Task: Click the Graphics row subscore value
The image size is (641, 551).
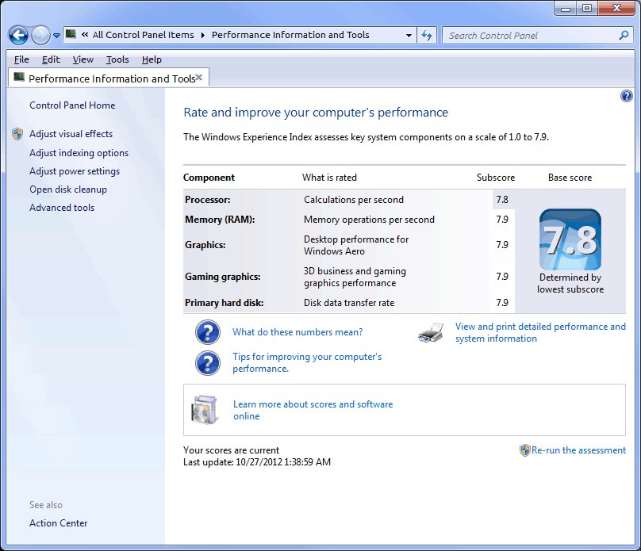Action: tap(502, 245)
